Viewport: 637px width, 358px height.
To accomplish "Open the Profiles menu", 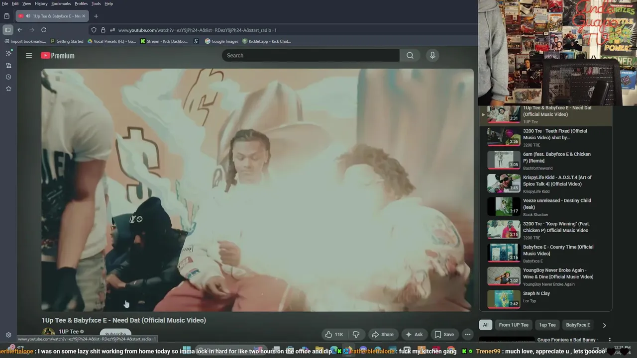I will click(x=81, y=3).
